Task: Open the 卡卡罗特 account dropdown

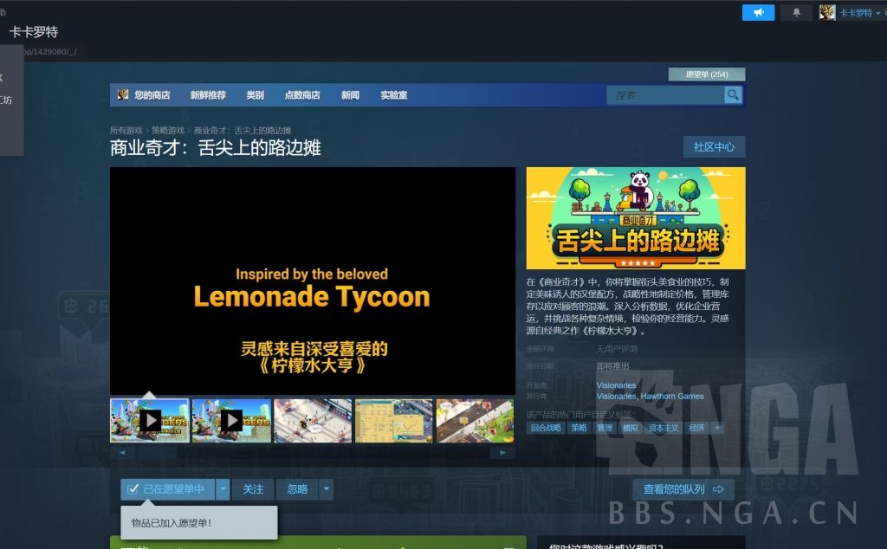Action: click(x=859, y=13)
